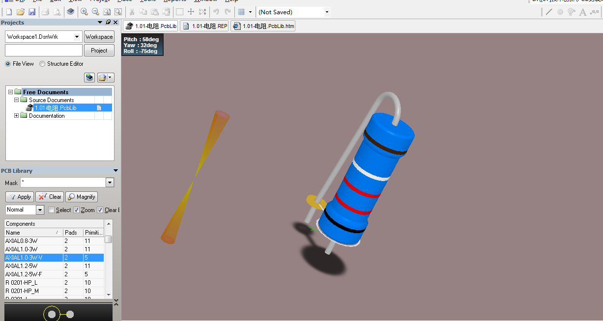Click the compiled library icon above project tree
The height and width of the screenshot is (321, 603).
click(89, 78)
